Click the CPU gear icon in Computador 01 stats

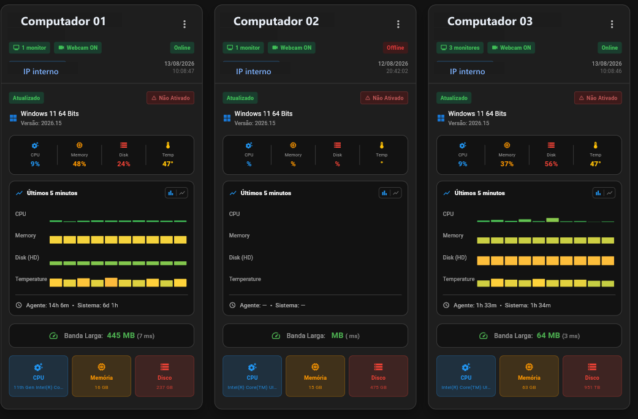pyautogui.click(x=35, y=145)
